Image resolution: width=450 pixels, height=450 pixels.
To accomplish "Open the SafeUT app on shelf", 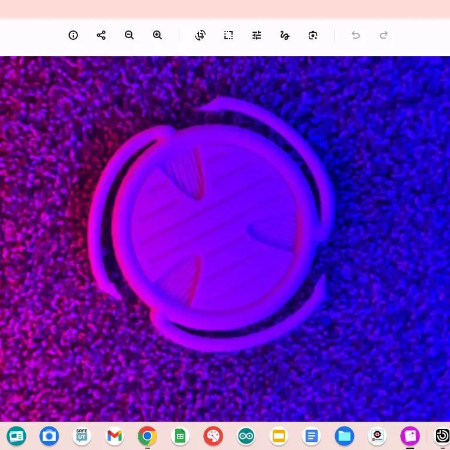I will coord(82,436).
